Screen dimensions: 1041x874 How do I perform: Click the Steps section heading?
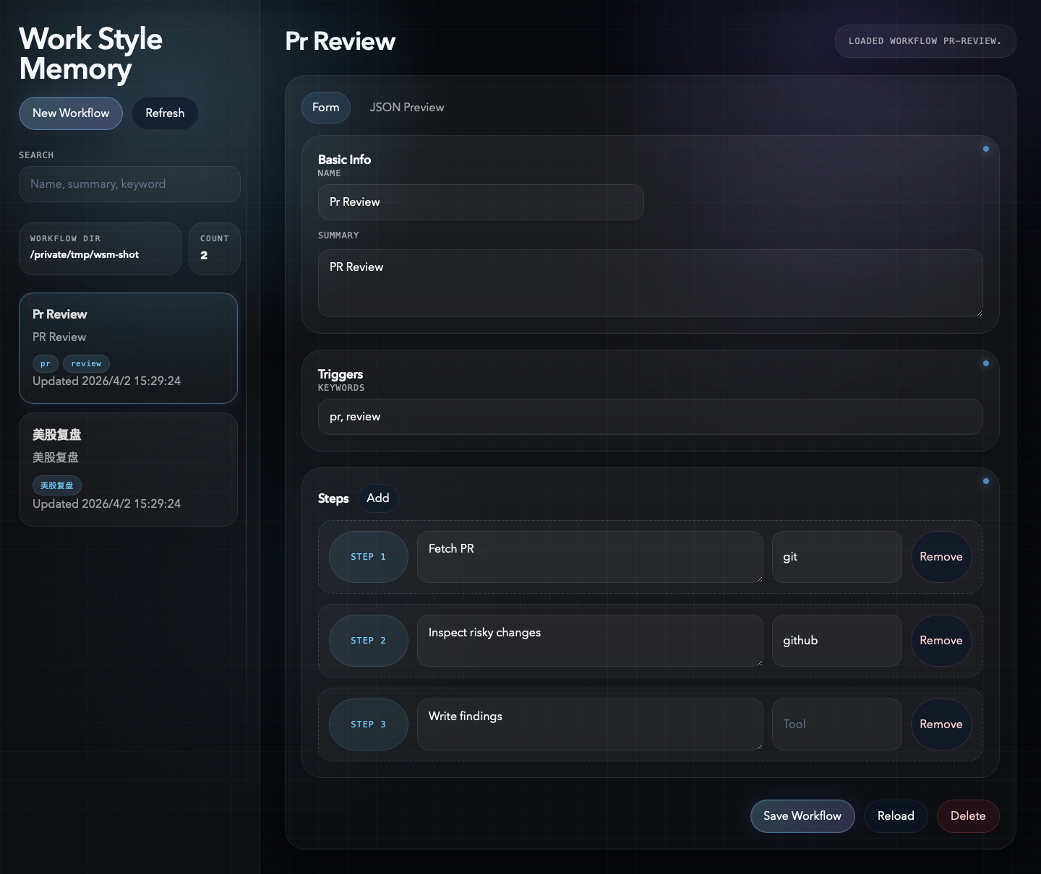point(333,498)
